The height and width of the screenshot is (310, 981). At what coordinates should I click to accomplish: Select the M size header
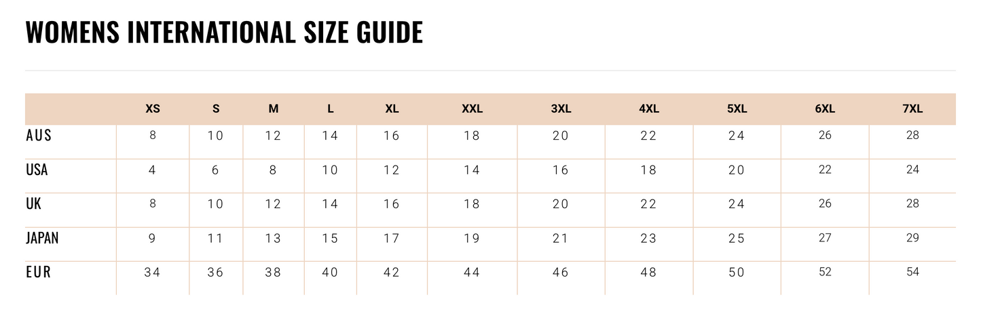[273, 109]
